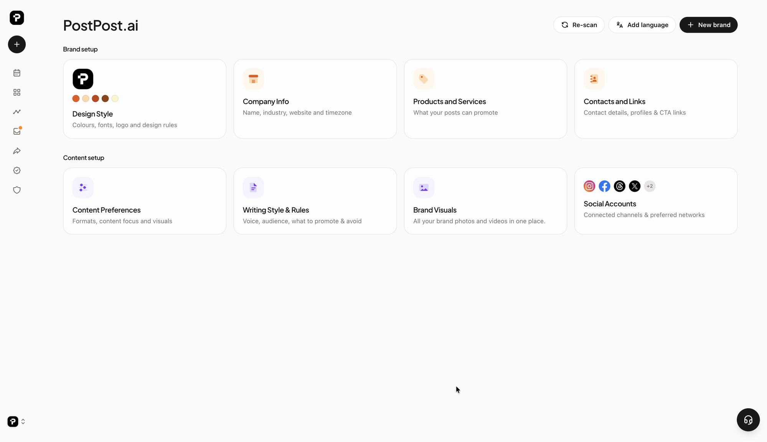Open the Design Style card title
767x442 pixels.
pos(92,114)
